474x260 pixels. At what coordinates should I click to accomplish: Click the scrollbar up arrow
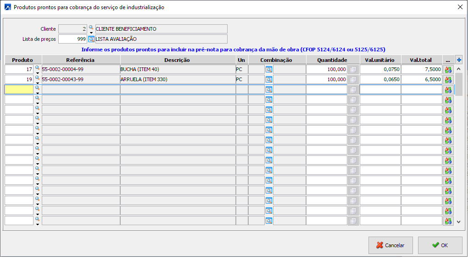(458, 69)
